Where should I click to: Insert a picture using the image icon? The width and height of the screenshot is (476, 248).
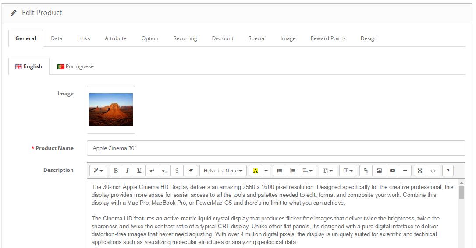click(379, 171)
